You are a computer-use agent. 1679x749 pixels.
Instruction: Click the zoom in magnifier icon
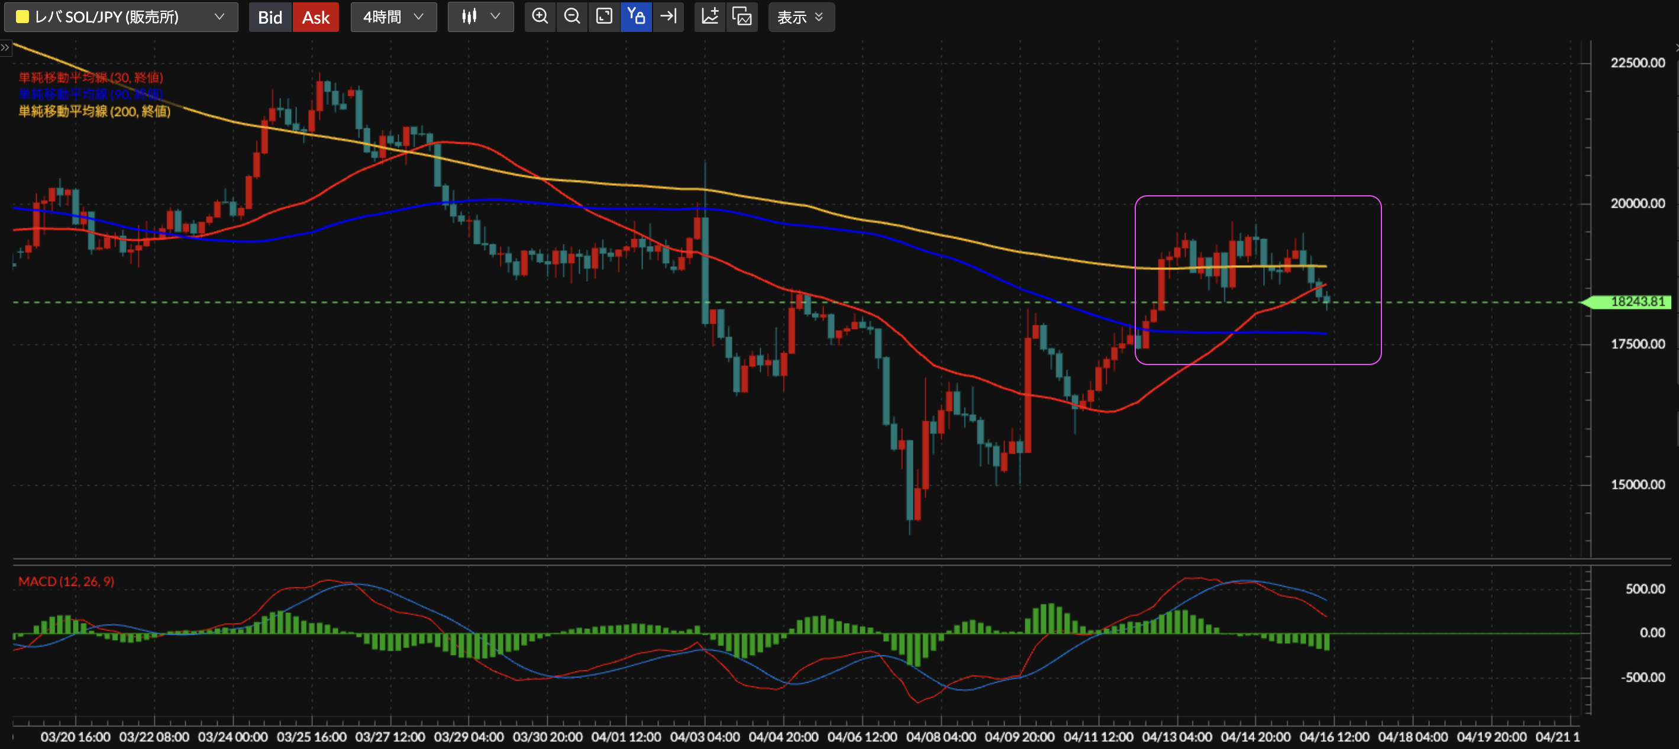click(x=540, y=17)
